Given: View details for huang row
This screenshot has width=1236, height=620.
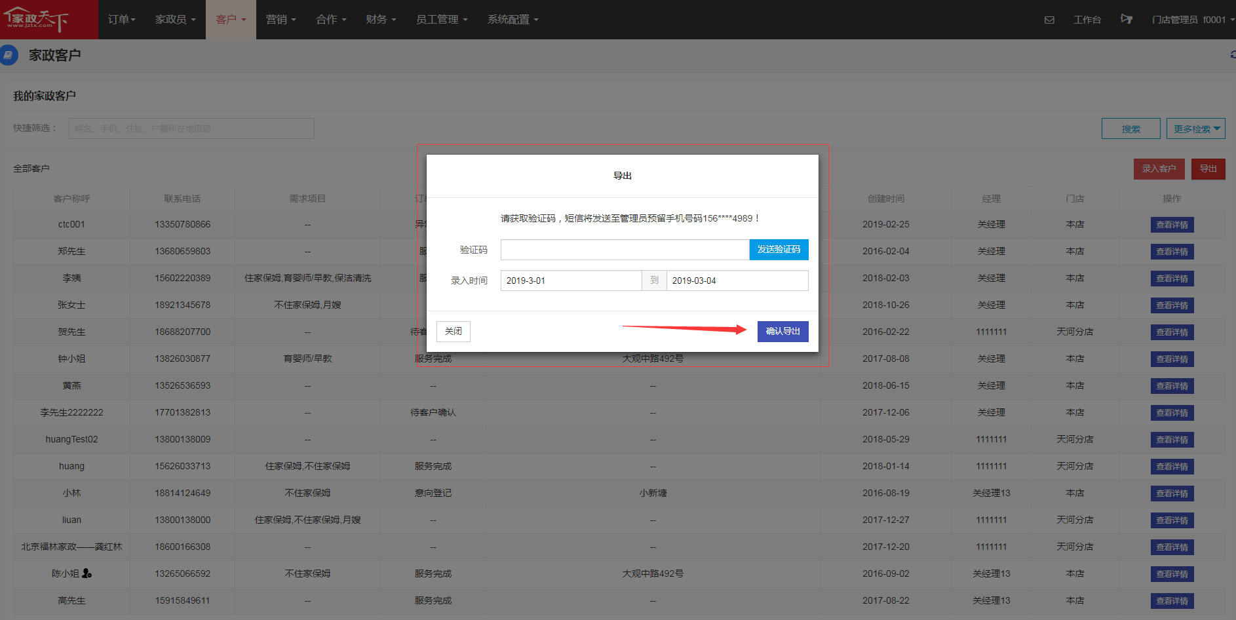Looking at the screenshot, I should click(1172, 467).
